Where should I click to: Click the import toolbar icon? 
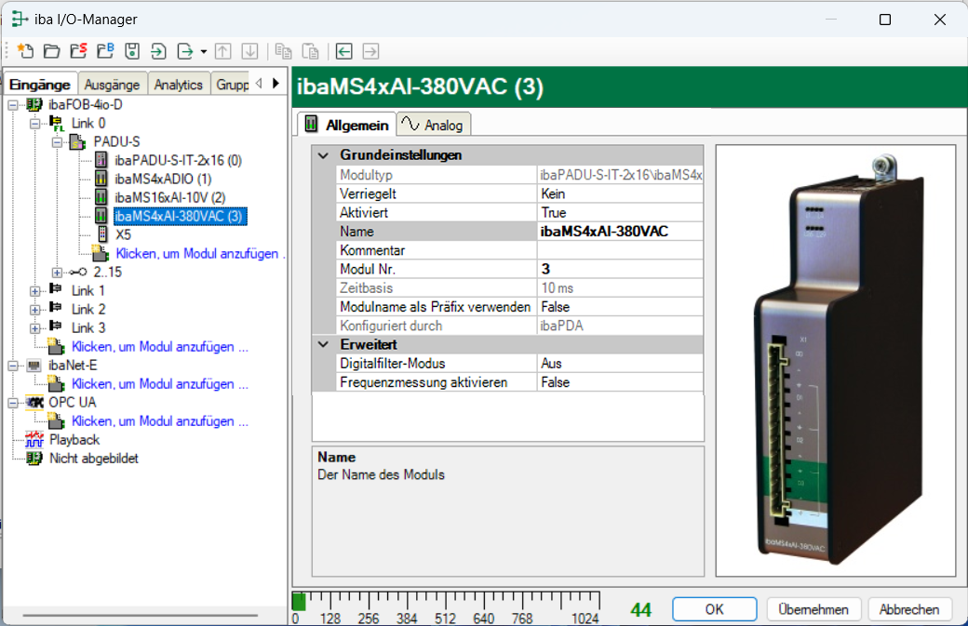(x=159, y=51)
